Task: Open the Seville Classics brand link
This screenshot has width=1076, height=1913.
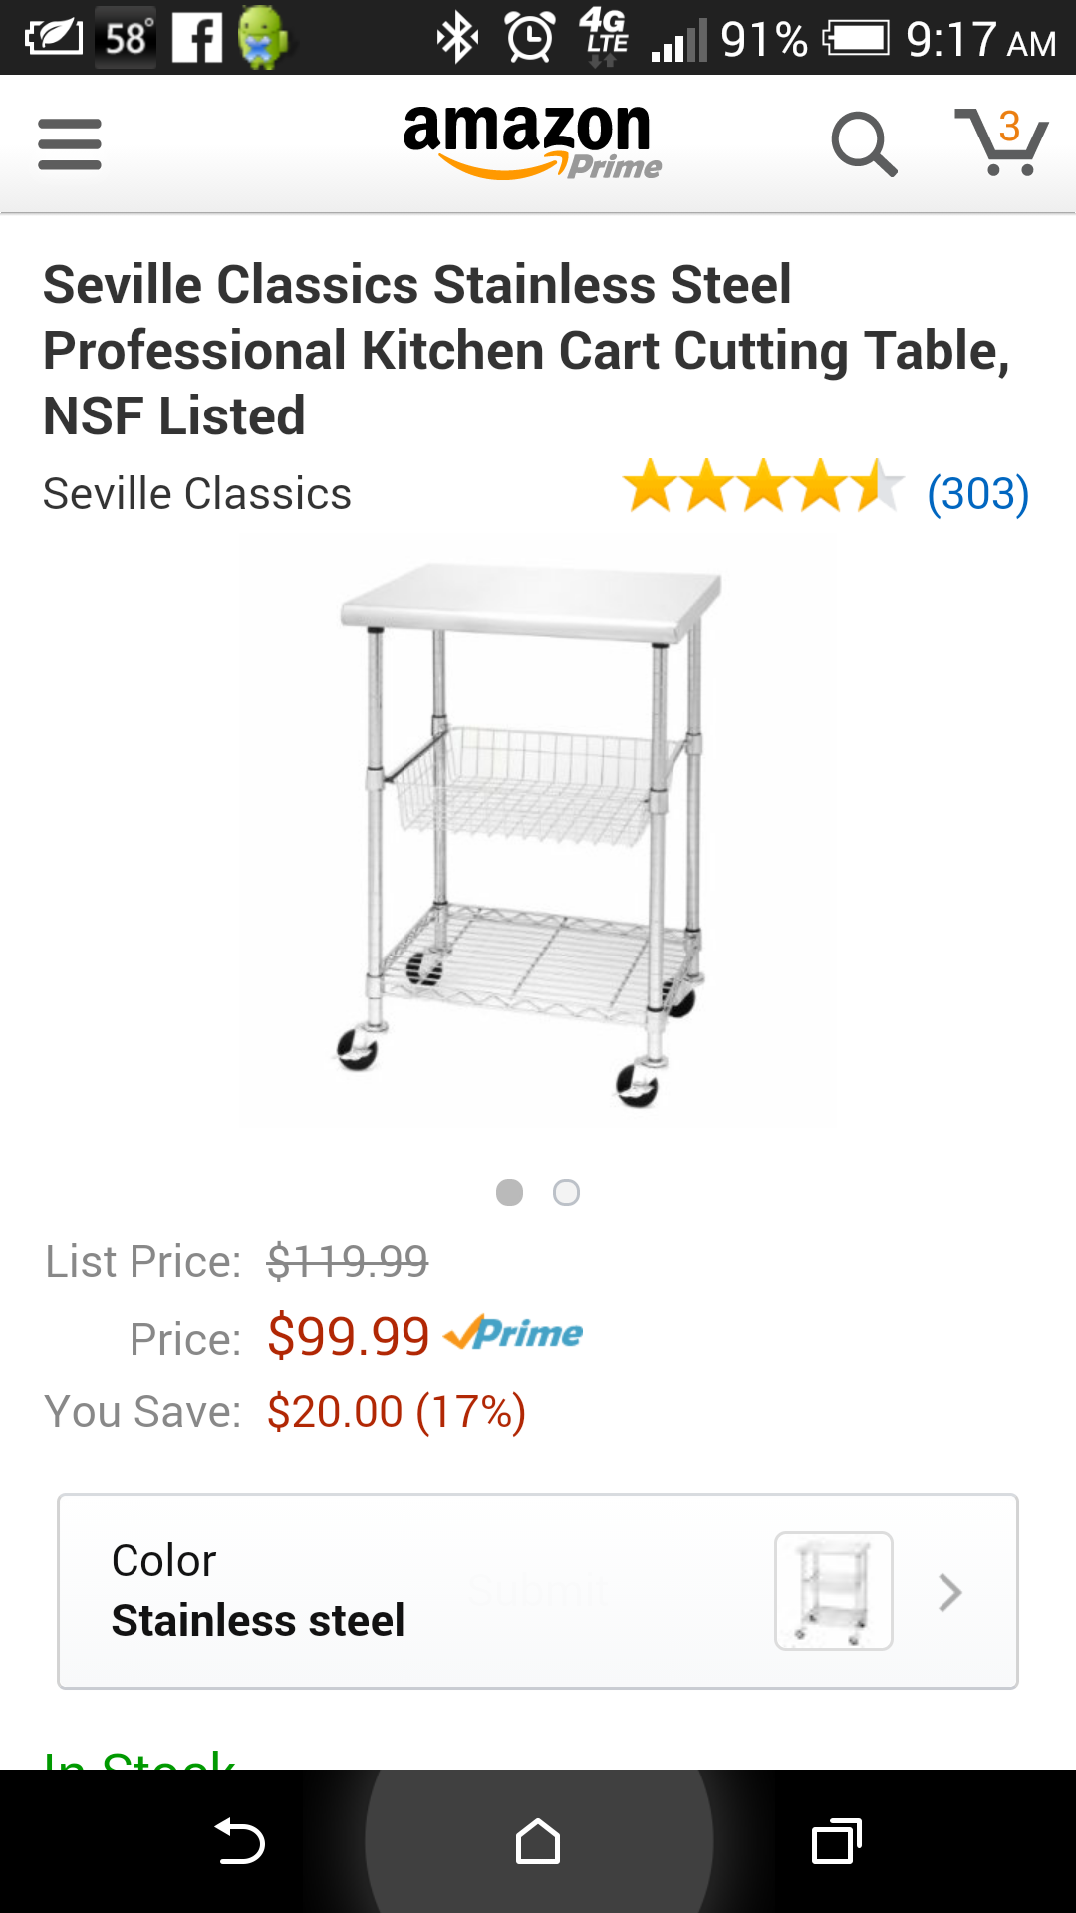Action: (x=197, y=494)
